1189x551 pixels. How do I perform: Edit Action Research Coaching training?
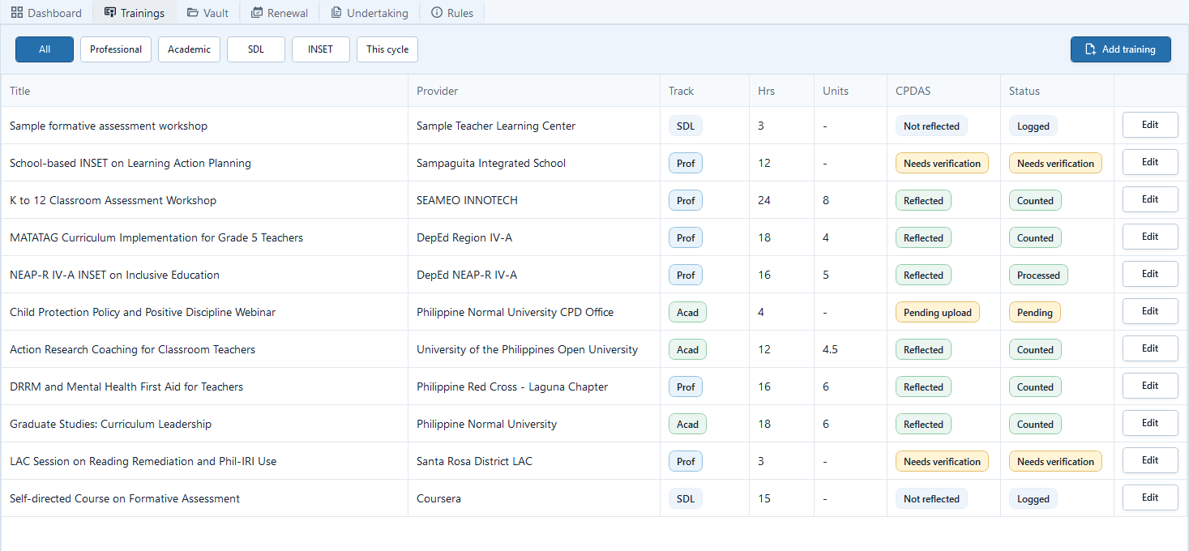[x=1150, y=348]
